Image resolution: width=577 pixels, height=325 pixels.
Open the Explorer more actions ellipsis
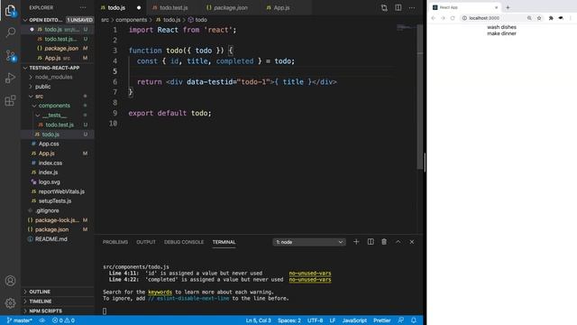[83, 7]
